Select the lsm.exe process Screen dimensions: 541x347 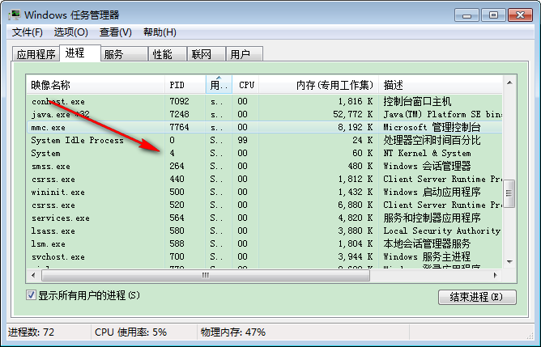(x=264, y=243)
